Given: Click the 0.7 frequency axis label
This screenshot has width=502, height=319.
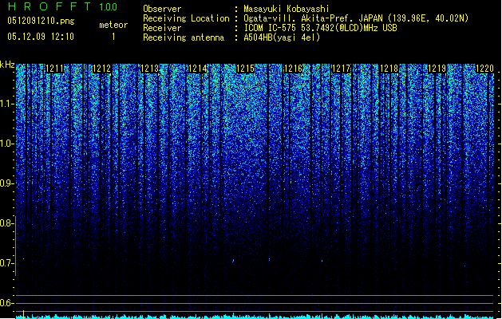Looking at the screenshot, I should [x=6, y=263].
